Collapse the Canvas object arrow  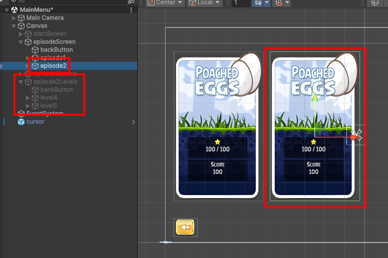click(13, 26)
